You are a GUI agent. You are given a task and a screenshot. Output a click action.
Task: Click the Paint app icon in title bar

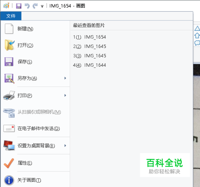[6, 6]
